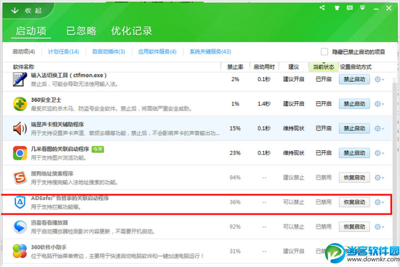Image resolution: width=400 pixels, height=267 pixels.
Task: Disable startup for 360安全卫士
Action: (x=354, y=104)
